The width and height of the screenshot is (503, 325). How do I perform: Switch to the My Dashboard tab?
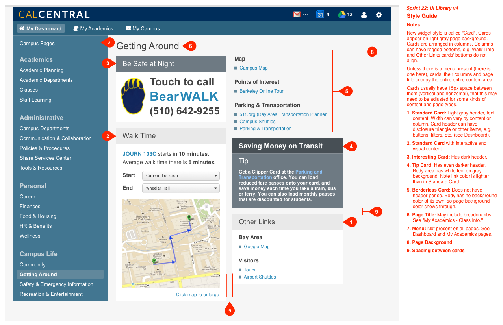point(41,28)
